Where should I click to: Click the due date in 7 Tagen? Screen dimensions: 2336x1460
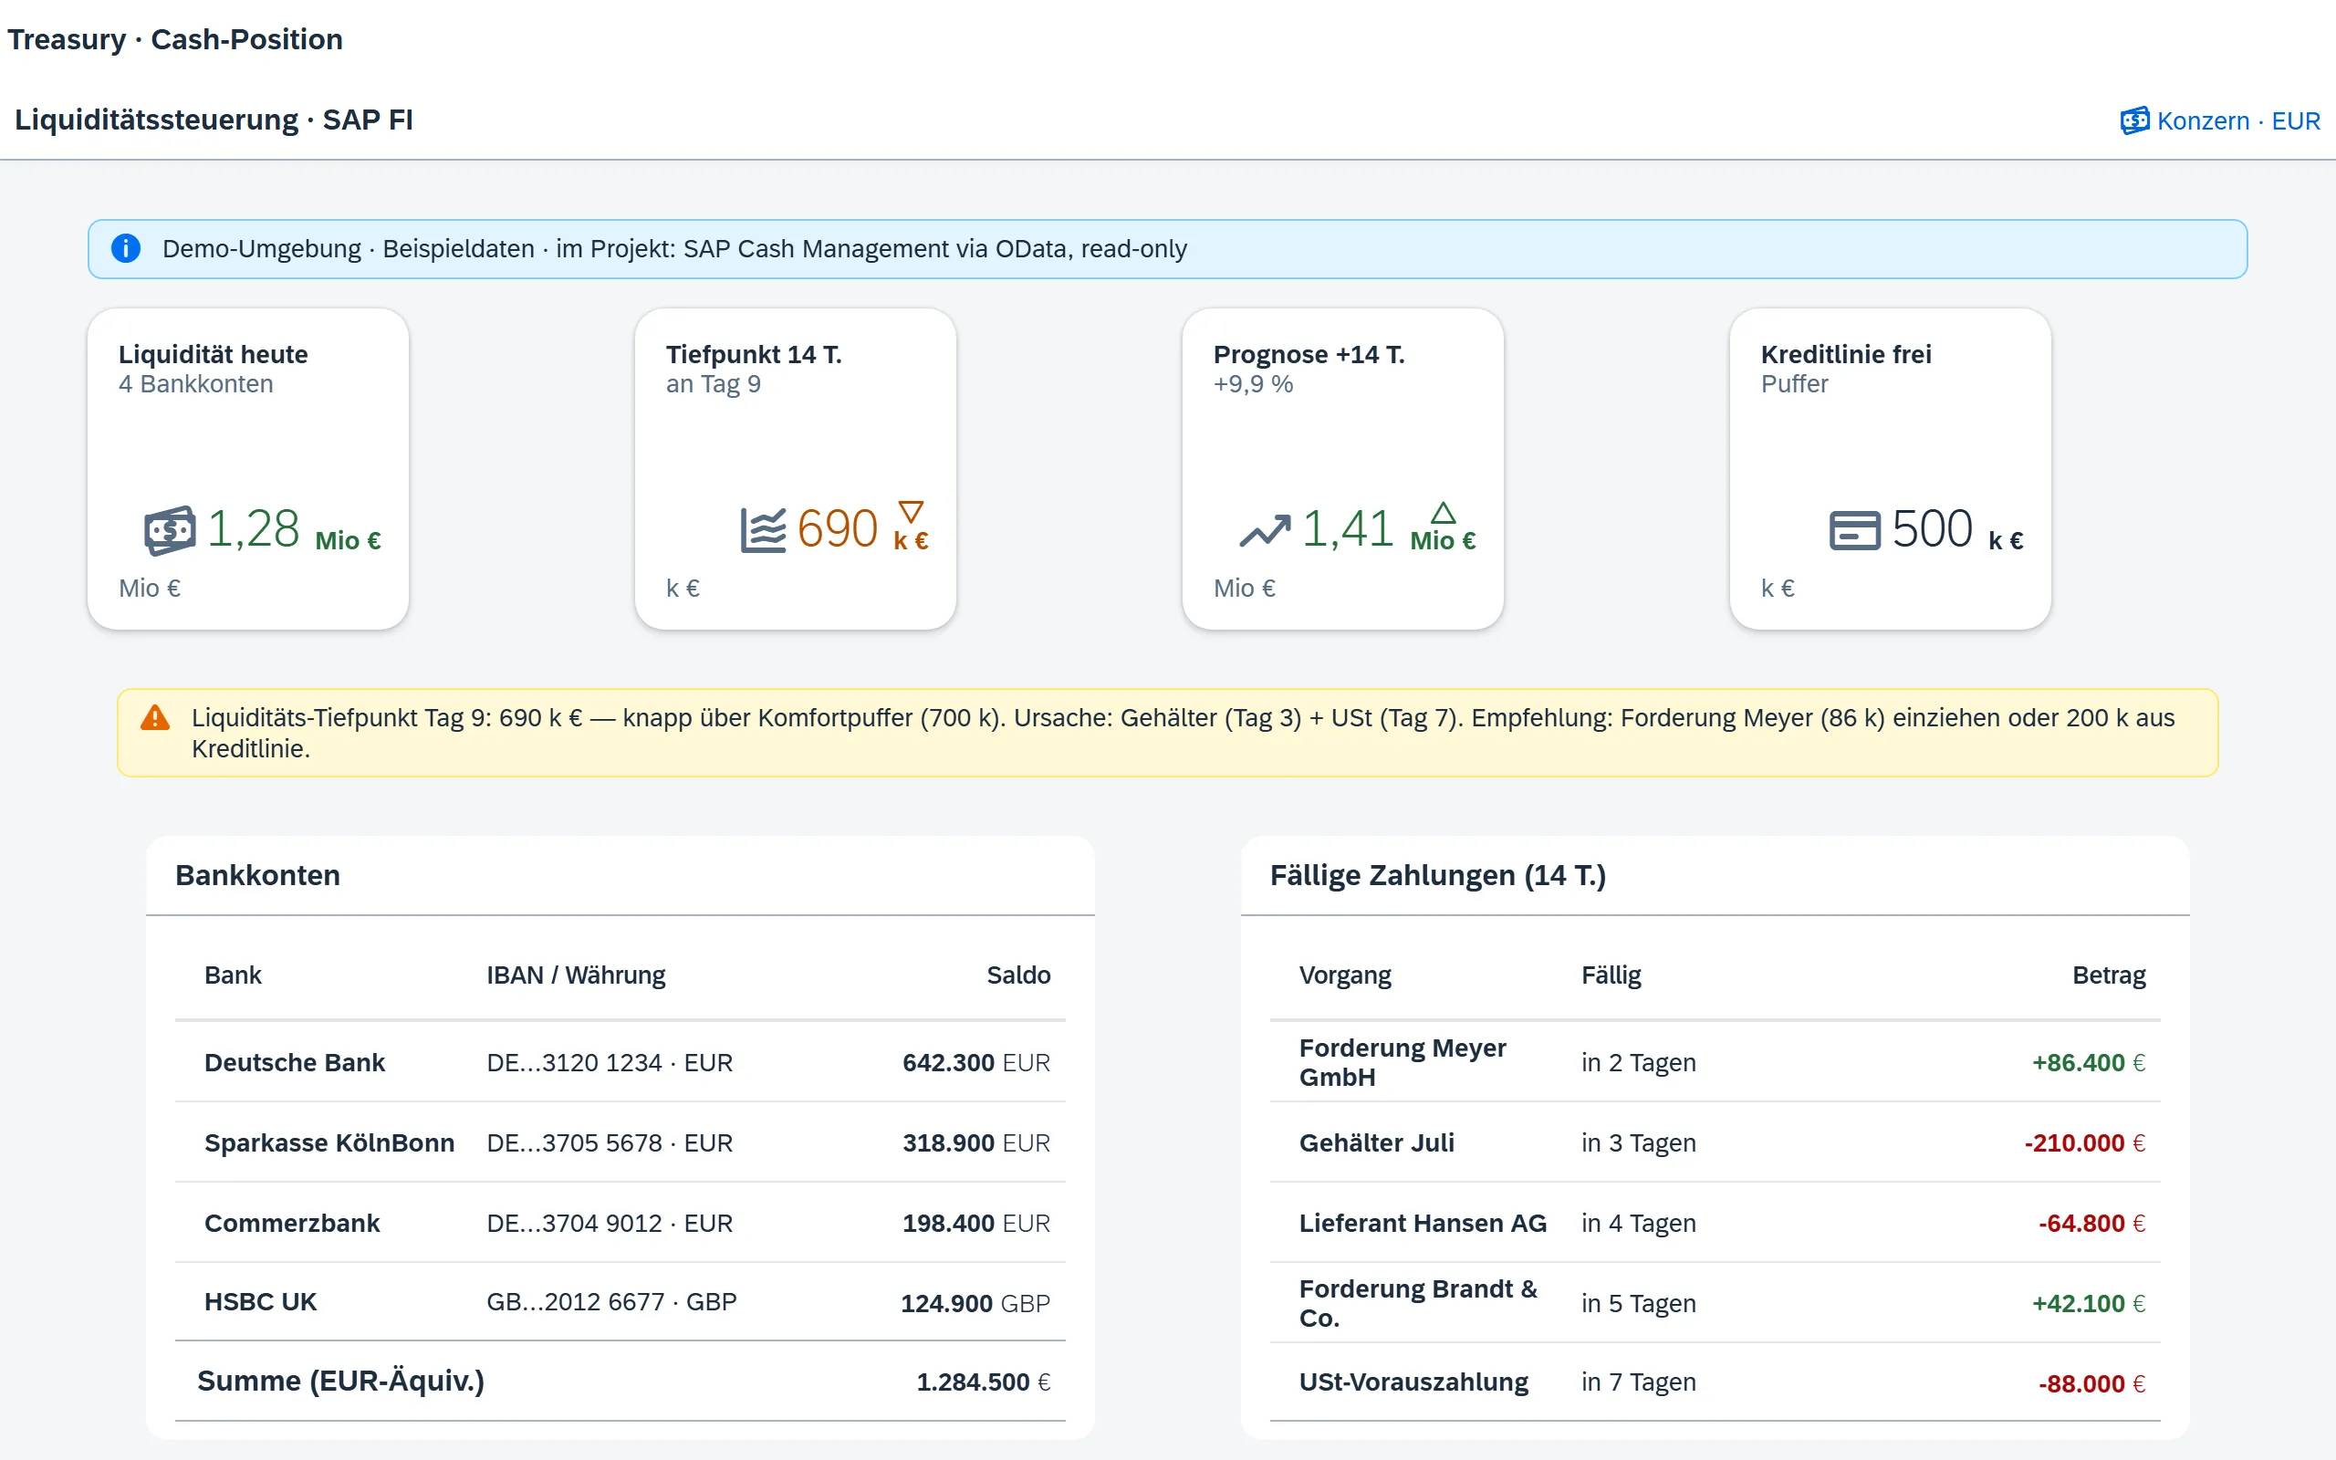click(1638, 1382)
